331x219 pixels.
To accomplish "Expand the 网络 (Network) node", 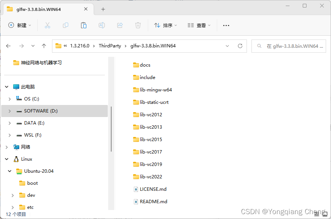I will click(x=7, y=147).
